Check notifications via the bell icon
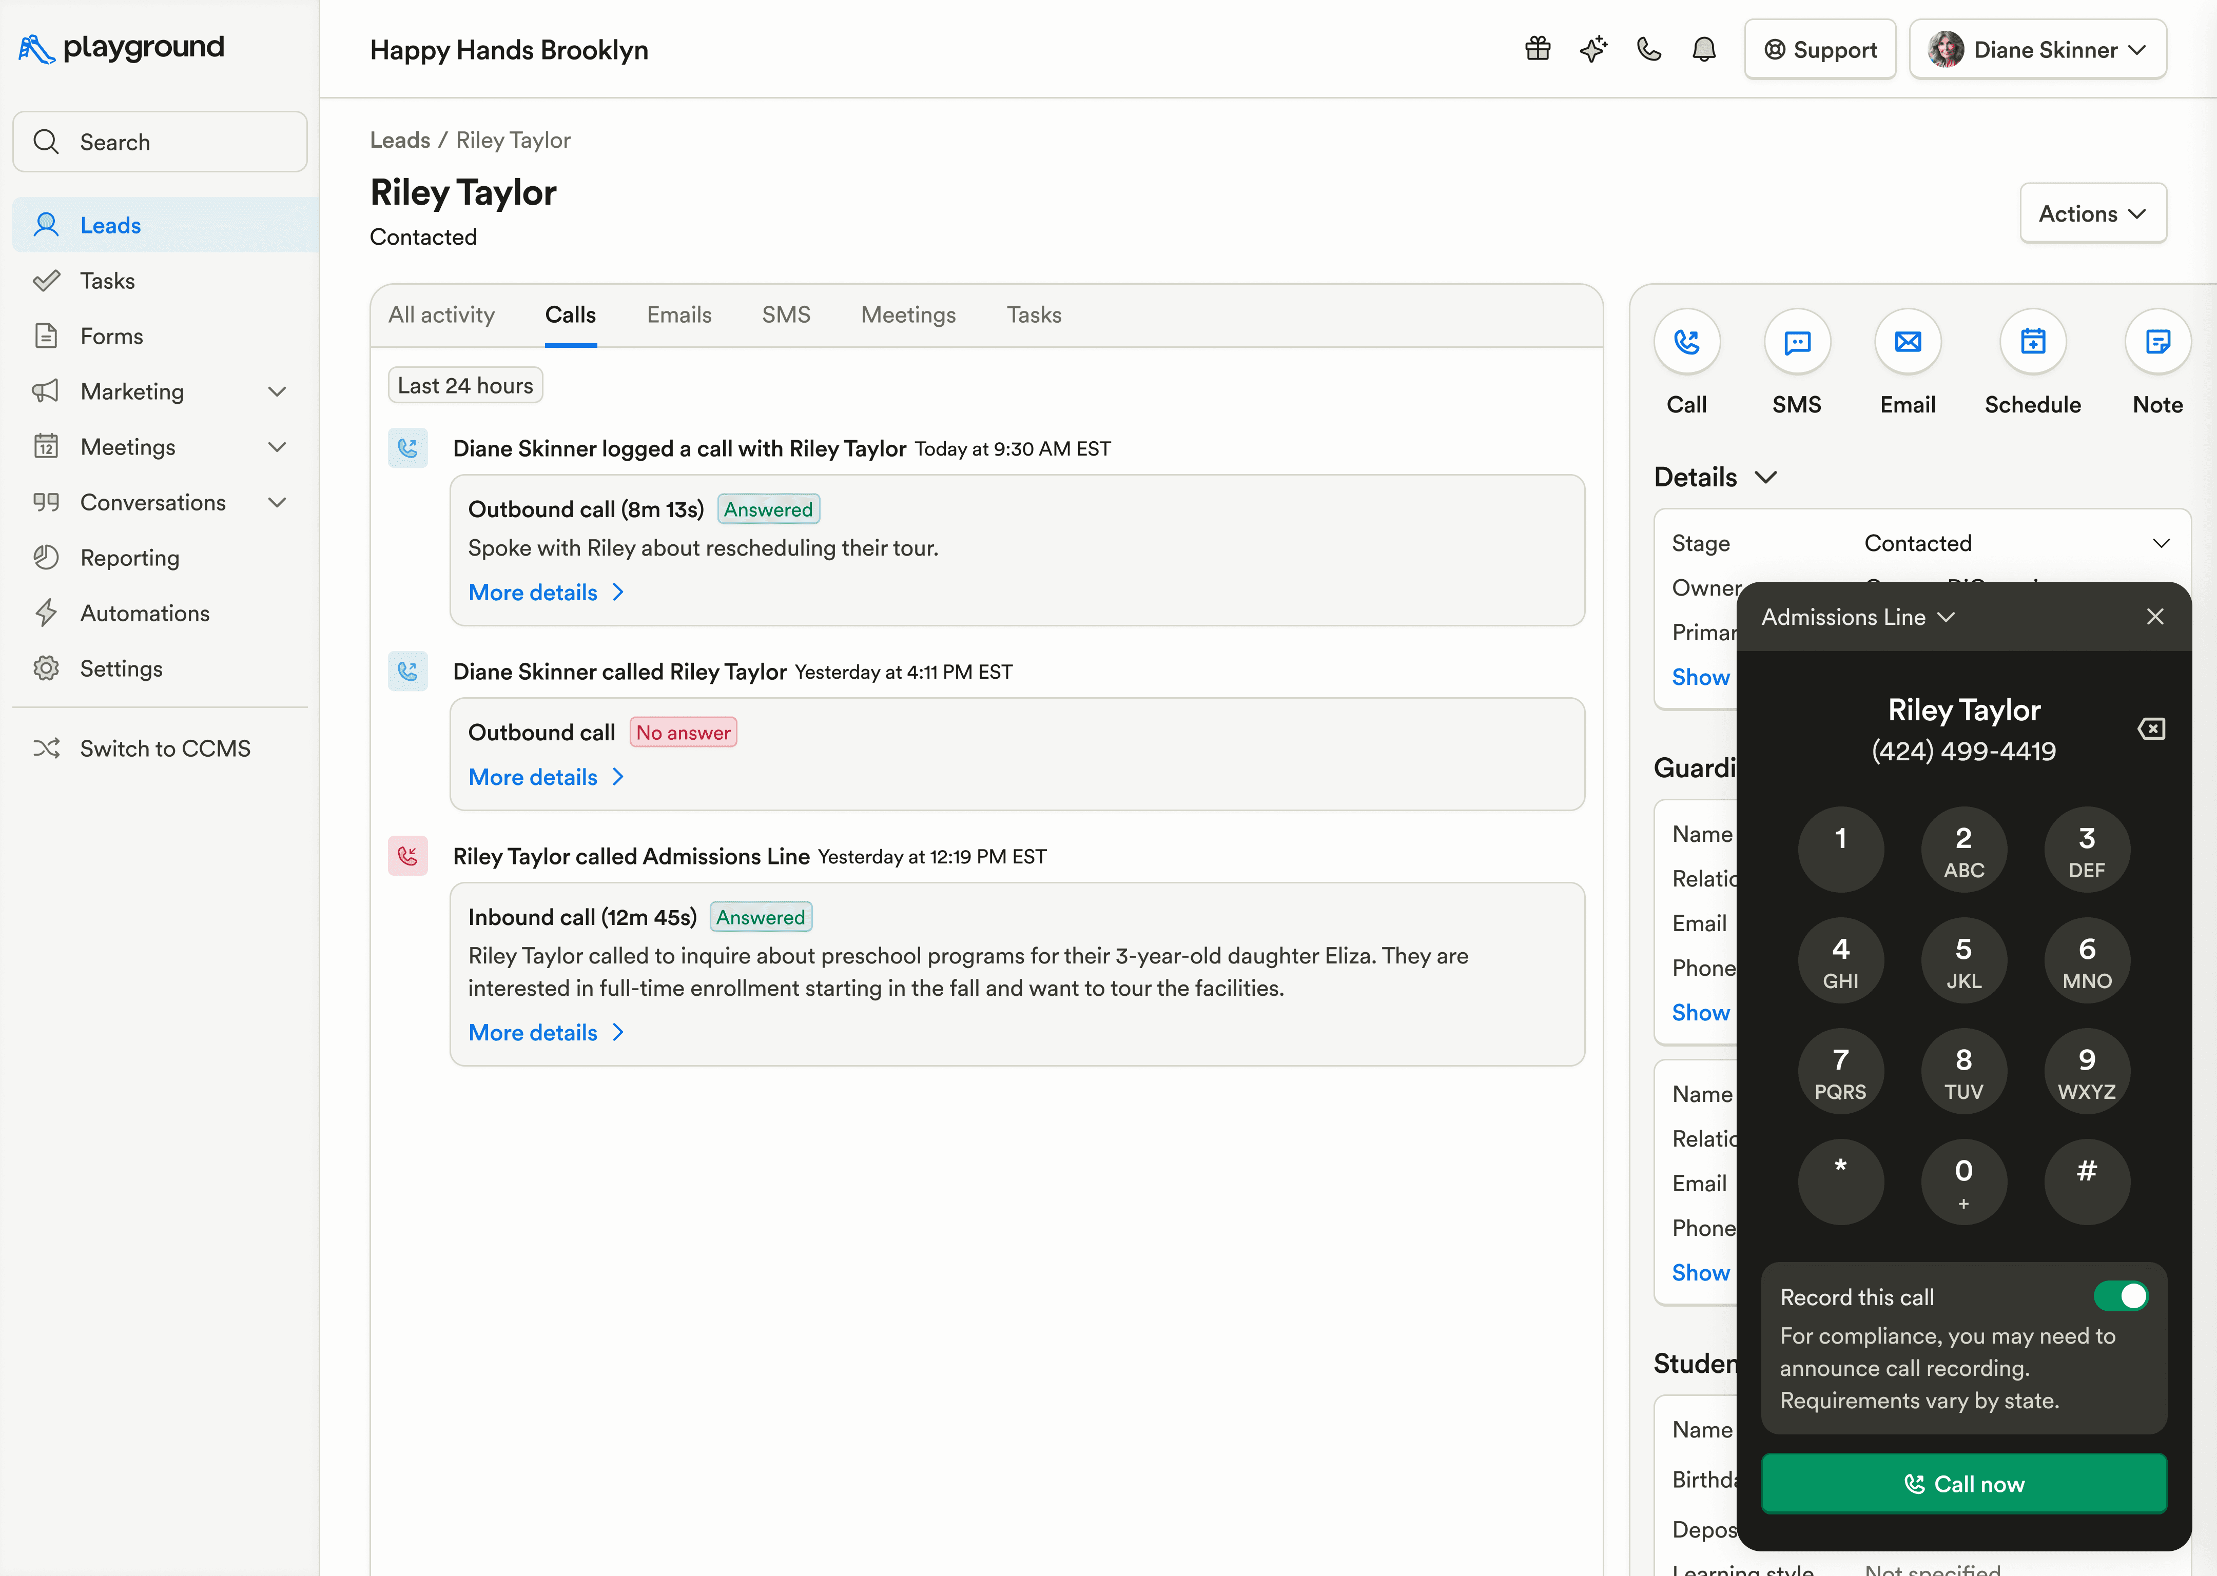Viewport: 2217px width, 1576px height. coord(1705,49)
